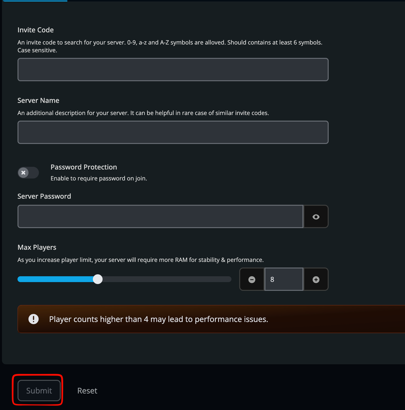
Task: Click the X symbol on the Password Protection switch
Action: coord(23,173)
